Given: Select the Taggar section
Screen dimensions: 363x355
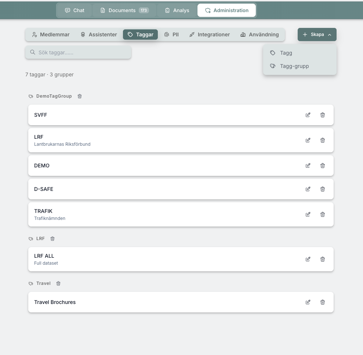Looking at the screenshot, I should pyautogui.click(x=140, y=35).
